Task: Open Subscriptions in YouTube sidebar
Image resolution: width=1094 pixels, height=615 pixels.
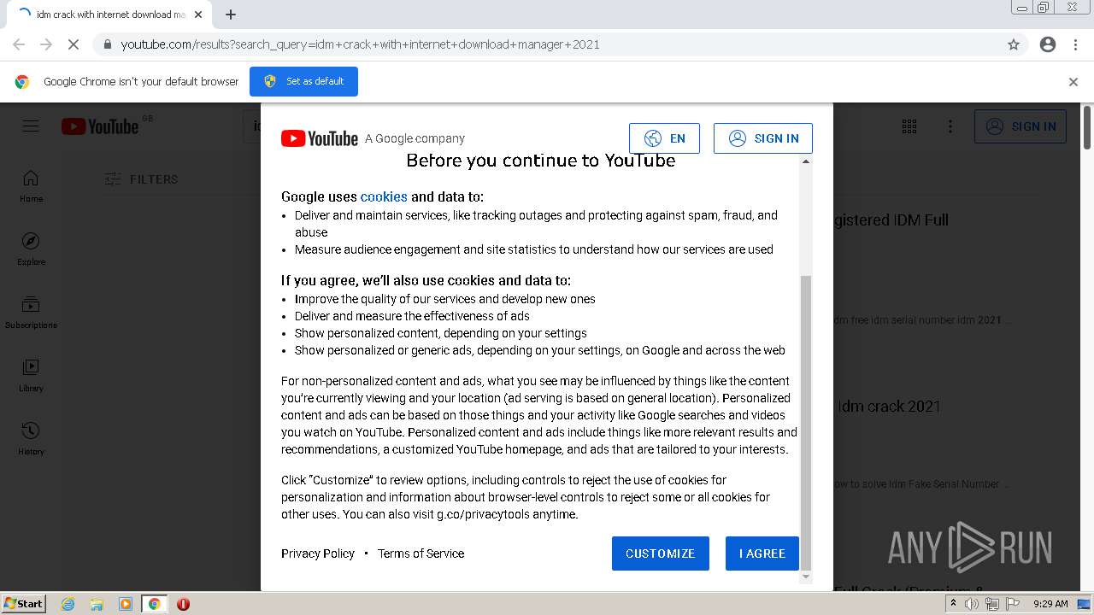Action: (31, 312)
